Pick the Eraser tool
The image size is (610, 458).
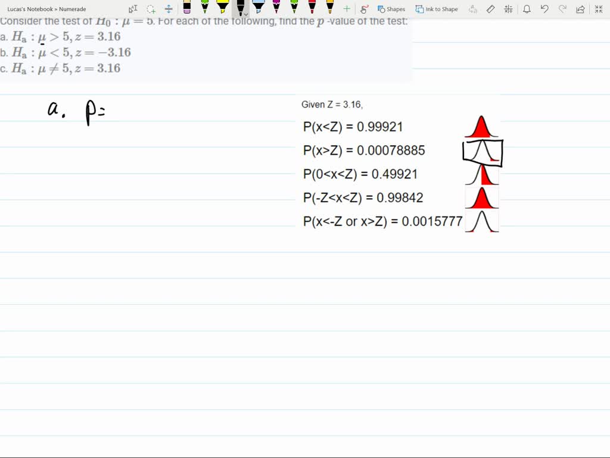click(x=186, y=7)
